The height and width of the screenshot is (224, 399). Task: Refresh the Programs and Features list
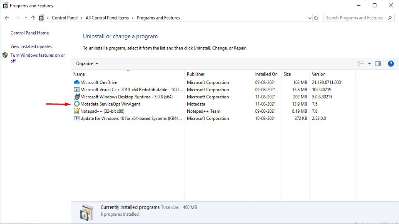(x=316, y=18)
